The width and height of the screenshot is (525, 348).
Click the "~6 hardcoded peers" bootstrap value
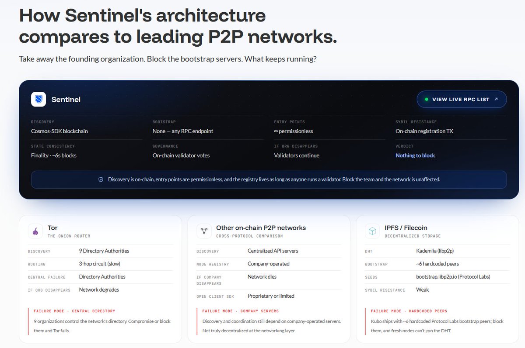[437, 264]
